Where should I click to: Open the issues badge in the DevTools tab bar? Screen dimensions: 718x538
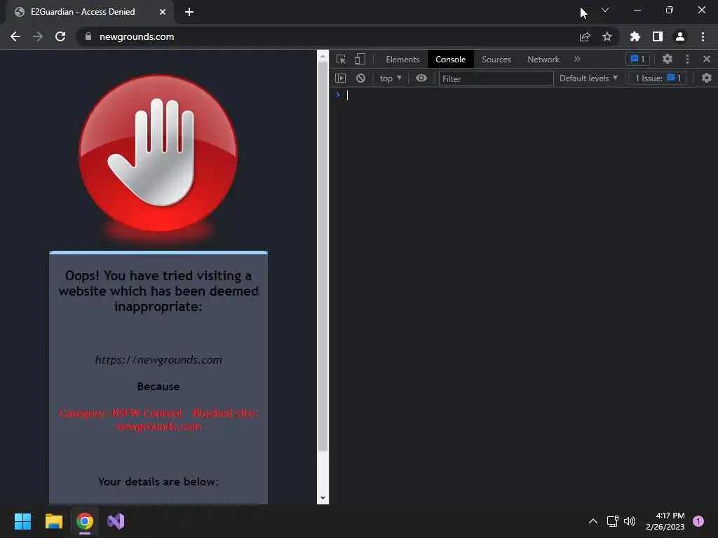coord(637,59)
